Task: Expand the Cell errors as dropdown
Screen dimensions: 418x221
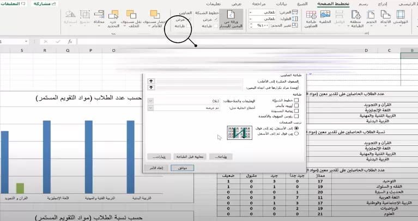Action: click(x=151, y=107)
